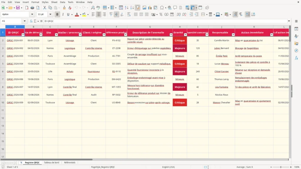Viewport: 301px width, 169px height.
Task: Open the Data menu
Action: [x=62, y=2]
